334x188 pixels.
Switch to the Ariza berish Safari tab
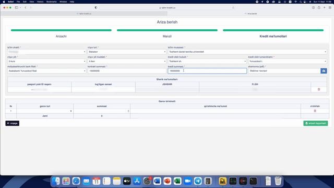[250, 14]
